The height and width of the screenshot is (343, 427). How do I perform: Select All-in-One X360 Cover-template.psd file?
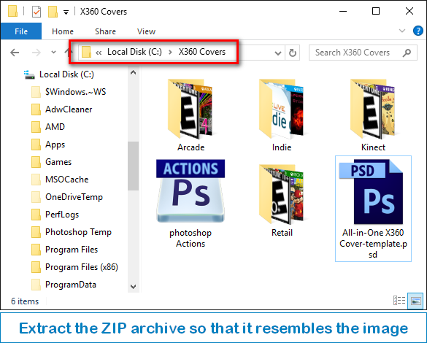coord(373,209)
